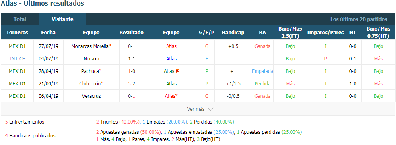Image resolution: width=396 pixels, height=145 pixels.
Task: Open the 1-1 result against Necaxa
Action: click(131, 59)
